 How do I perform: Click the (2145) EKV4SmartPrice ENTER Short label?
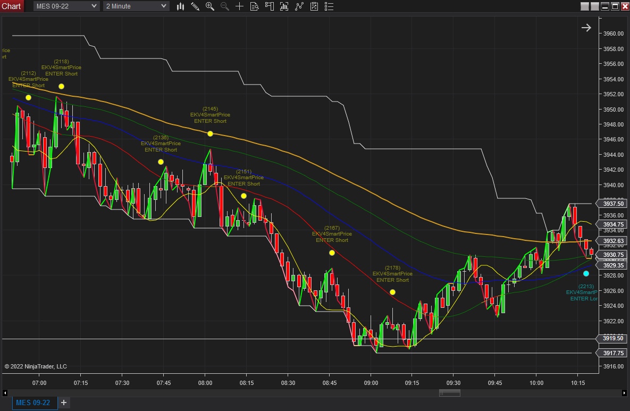click(x=210, y=115)
